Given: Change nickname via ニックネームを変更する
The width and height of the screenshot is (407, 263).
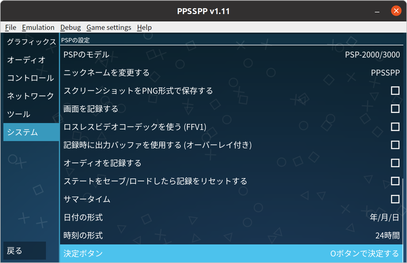Looking at the screenshot, I should [231, 73].
